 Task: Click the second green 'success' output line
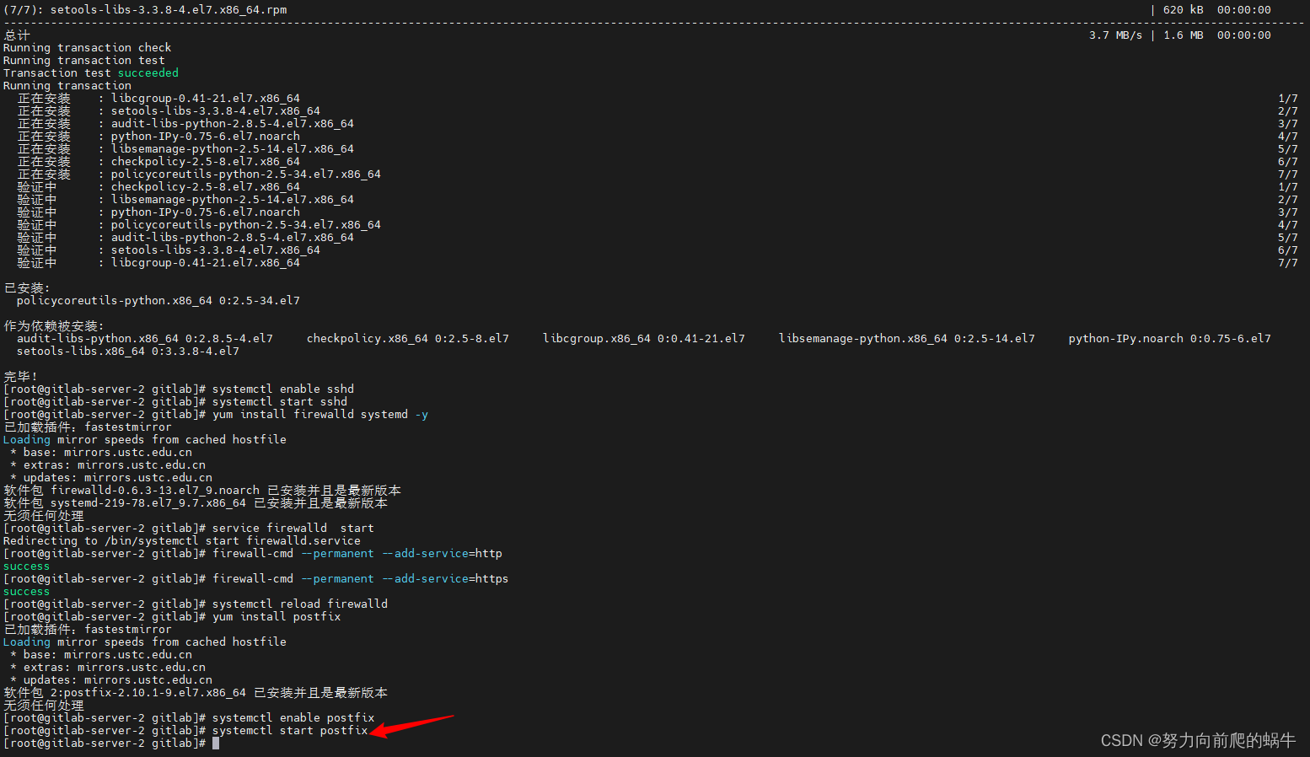[26, 592]
